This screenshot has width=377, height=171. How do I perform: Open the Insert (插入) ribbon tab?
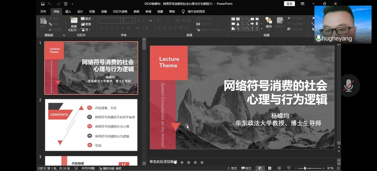69,11
